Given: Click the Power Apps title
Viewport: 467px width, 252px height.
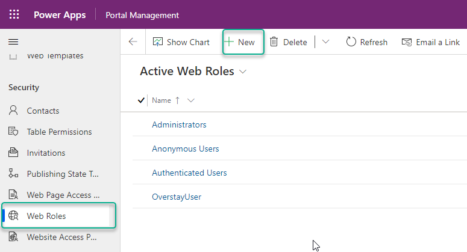Looking at the screenshot, I should [60, 15].
